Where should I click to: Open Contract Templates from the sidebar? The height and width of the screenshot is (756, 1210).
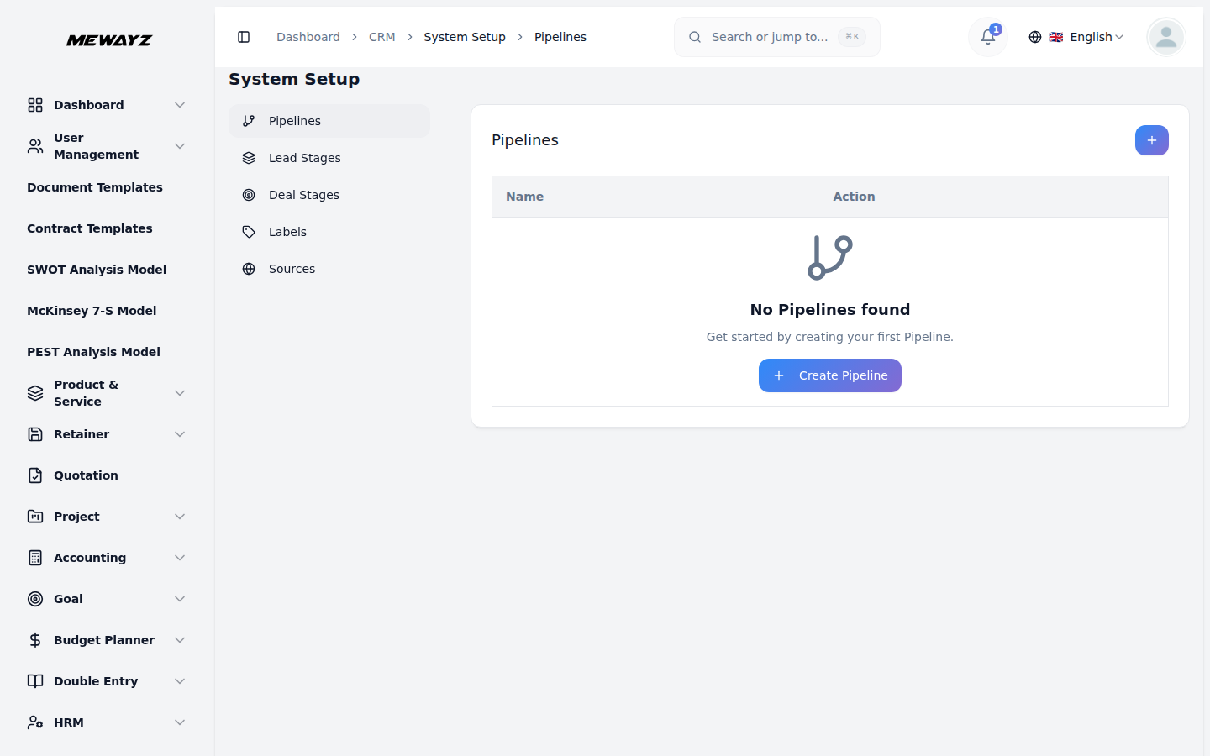[x=90, y=228]
